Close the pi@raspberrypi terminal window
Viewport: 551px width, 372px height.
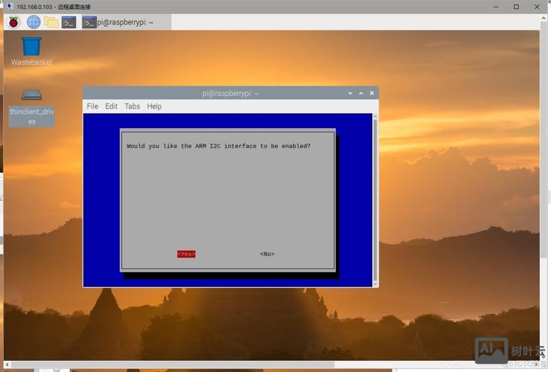tap(372, 93)
